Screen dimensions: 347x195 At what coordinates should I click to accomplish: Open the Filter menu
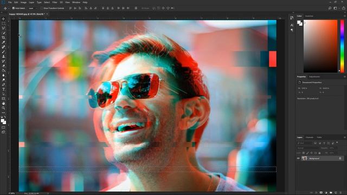55,2
